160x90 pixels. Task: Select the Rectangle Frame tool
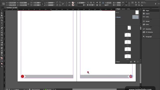[x=2, y=33]
